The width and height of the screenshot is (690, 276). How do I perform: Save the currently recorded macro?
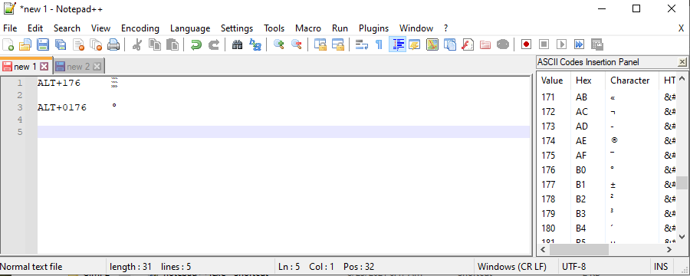click(x=596, y=44)
